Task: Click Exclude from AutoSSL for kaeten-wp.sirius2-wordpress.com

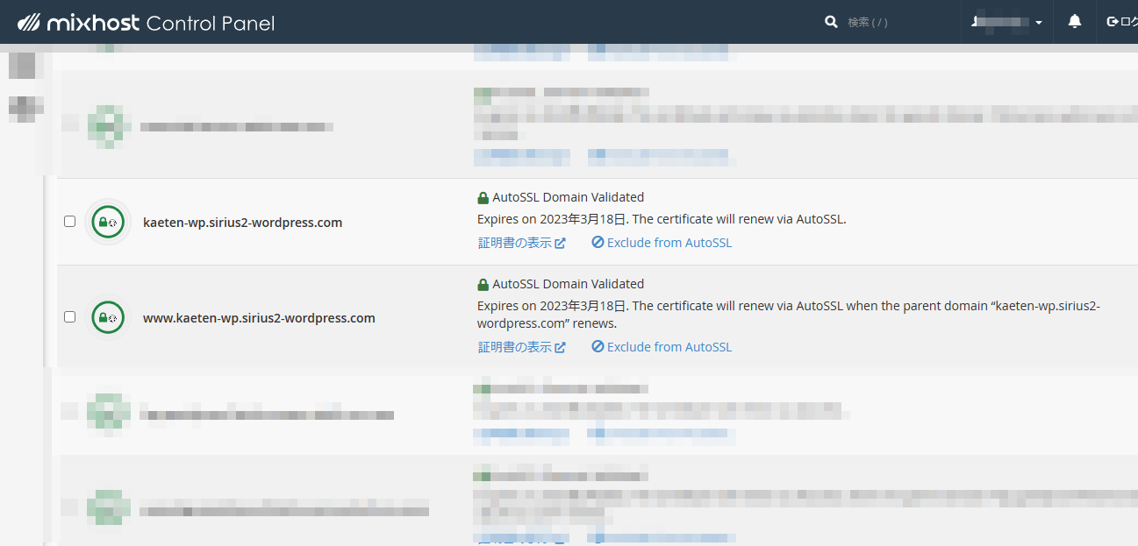Action: pyautogui.click(x=669, y=243)
